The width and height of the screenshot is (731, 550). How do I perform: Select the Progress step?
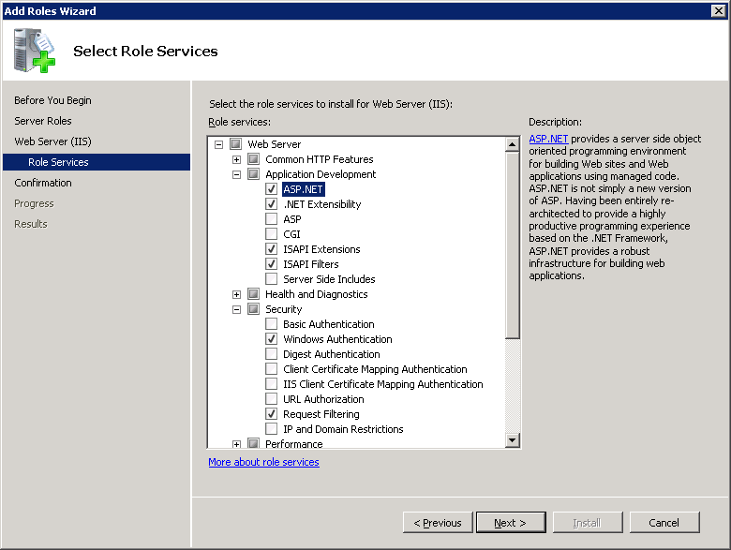[x=34, y=203]
